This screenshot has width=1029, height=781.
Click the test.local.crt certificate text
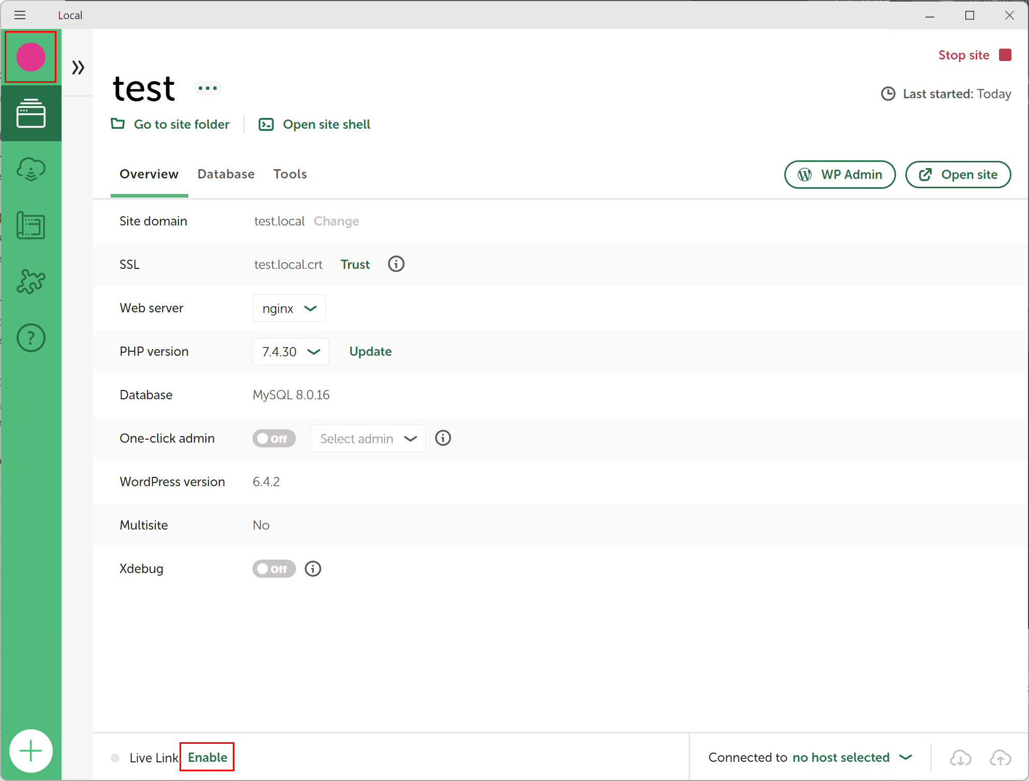(288, 264)
